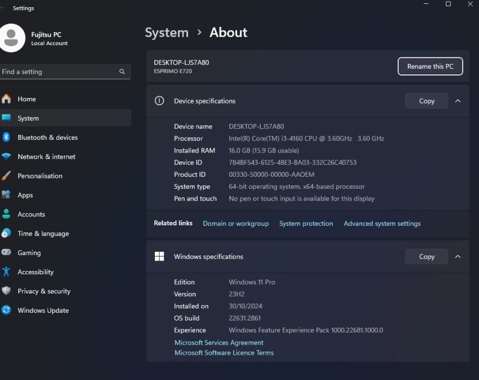
Task: Select the Accessibility figure icon
Action: click(7, 272)
